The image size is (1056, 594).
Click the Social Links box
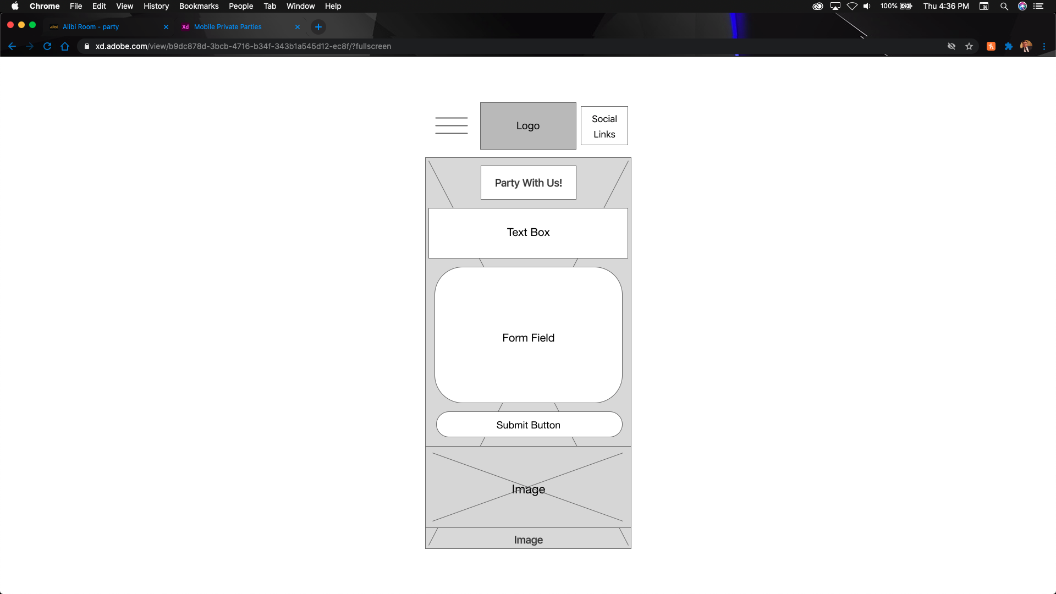604,126
